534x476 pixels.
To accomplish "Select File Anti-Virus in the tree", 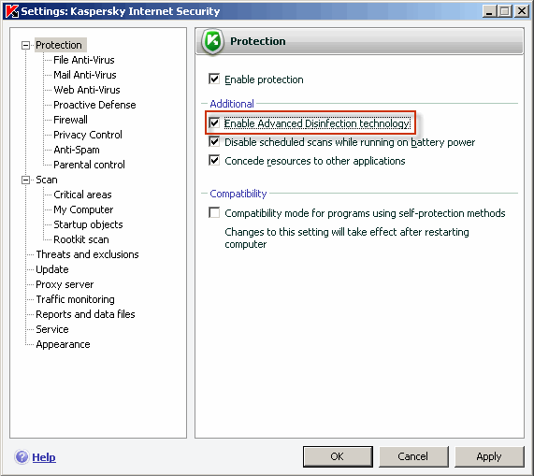I will pyautogui.click(x=84, y=60).
